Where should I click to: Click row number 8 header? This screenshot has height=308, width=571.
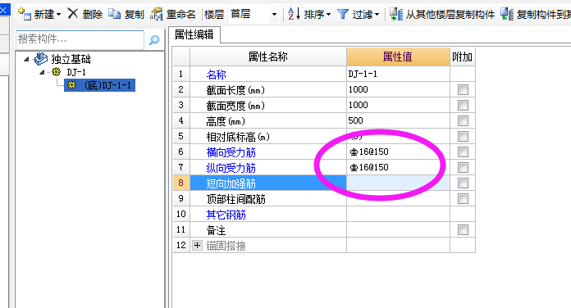pos(181,183)
